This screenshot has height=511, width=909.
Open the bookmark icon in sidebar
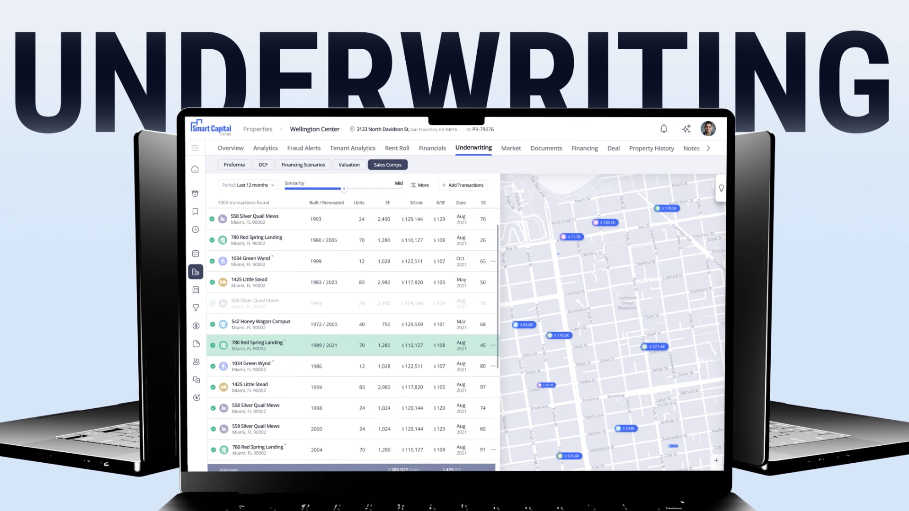click(x=195, y=211)
